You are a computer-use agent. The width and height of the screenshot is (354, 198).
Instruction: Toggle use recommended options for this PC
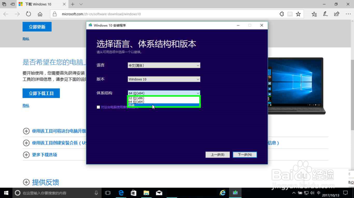coord(98,107)
